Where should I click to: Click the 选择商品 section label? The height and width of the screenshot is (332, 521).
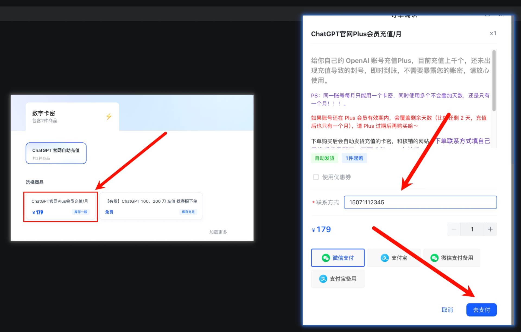click(34, 182)
